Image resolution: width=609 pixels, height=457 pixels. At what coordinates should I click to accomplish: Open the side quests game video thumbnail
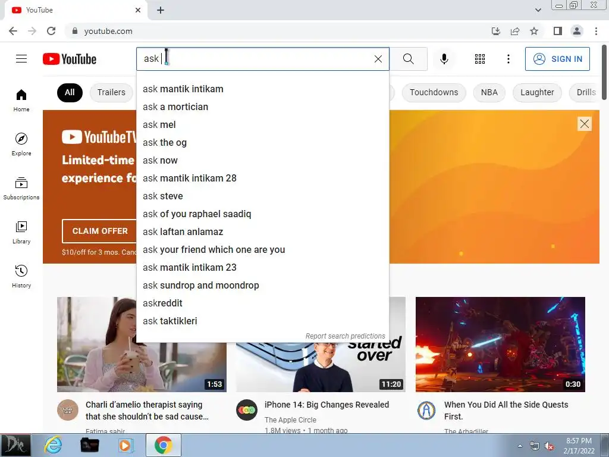click(x=500, y=345)
